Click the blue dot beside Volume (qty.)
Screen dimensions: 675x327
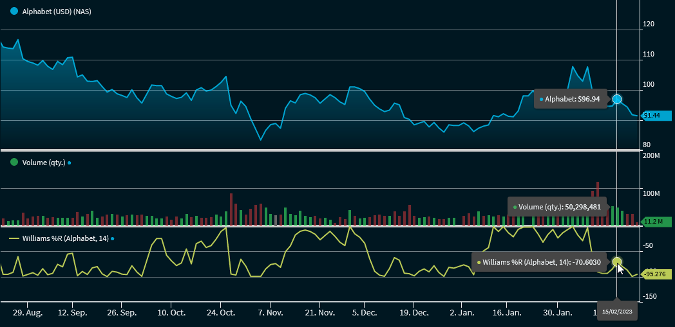pyautogui.click(x=70, y=163)
